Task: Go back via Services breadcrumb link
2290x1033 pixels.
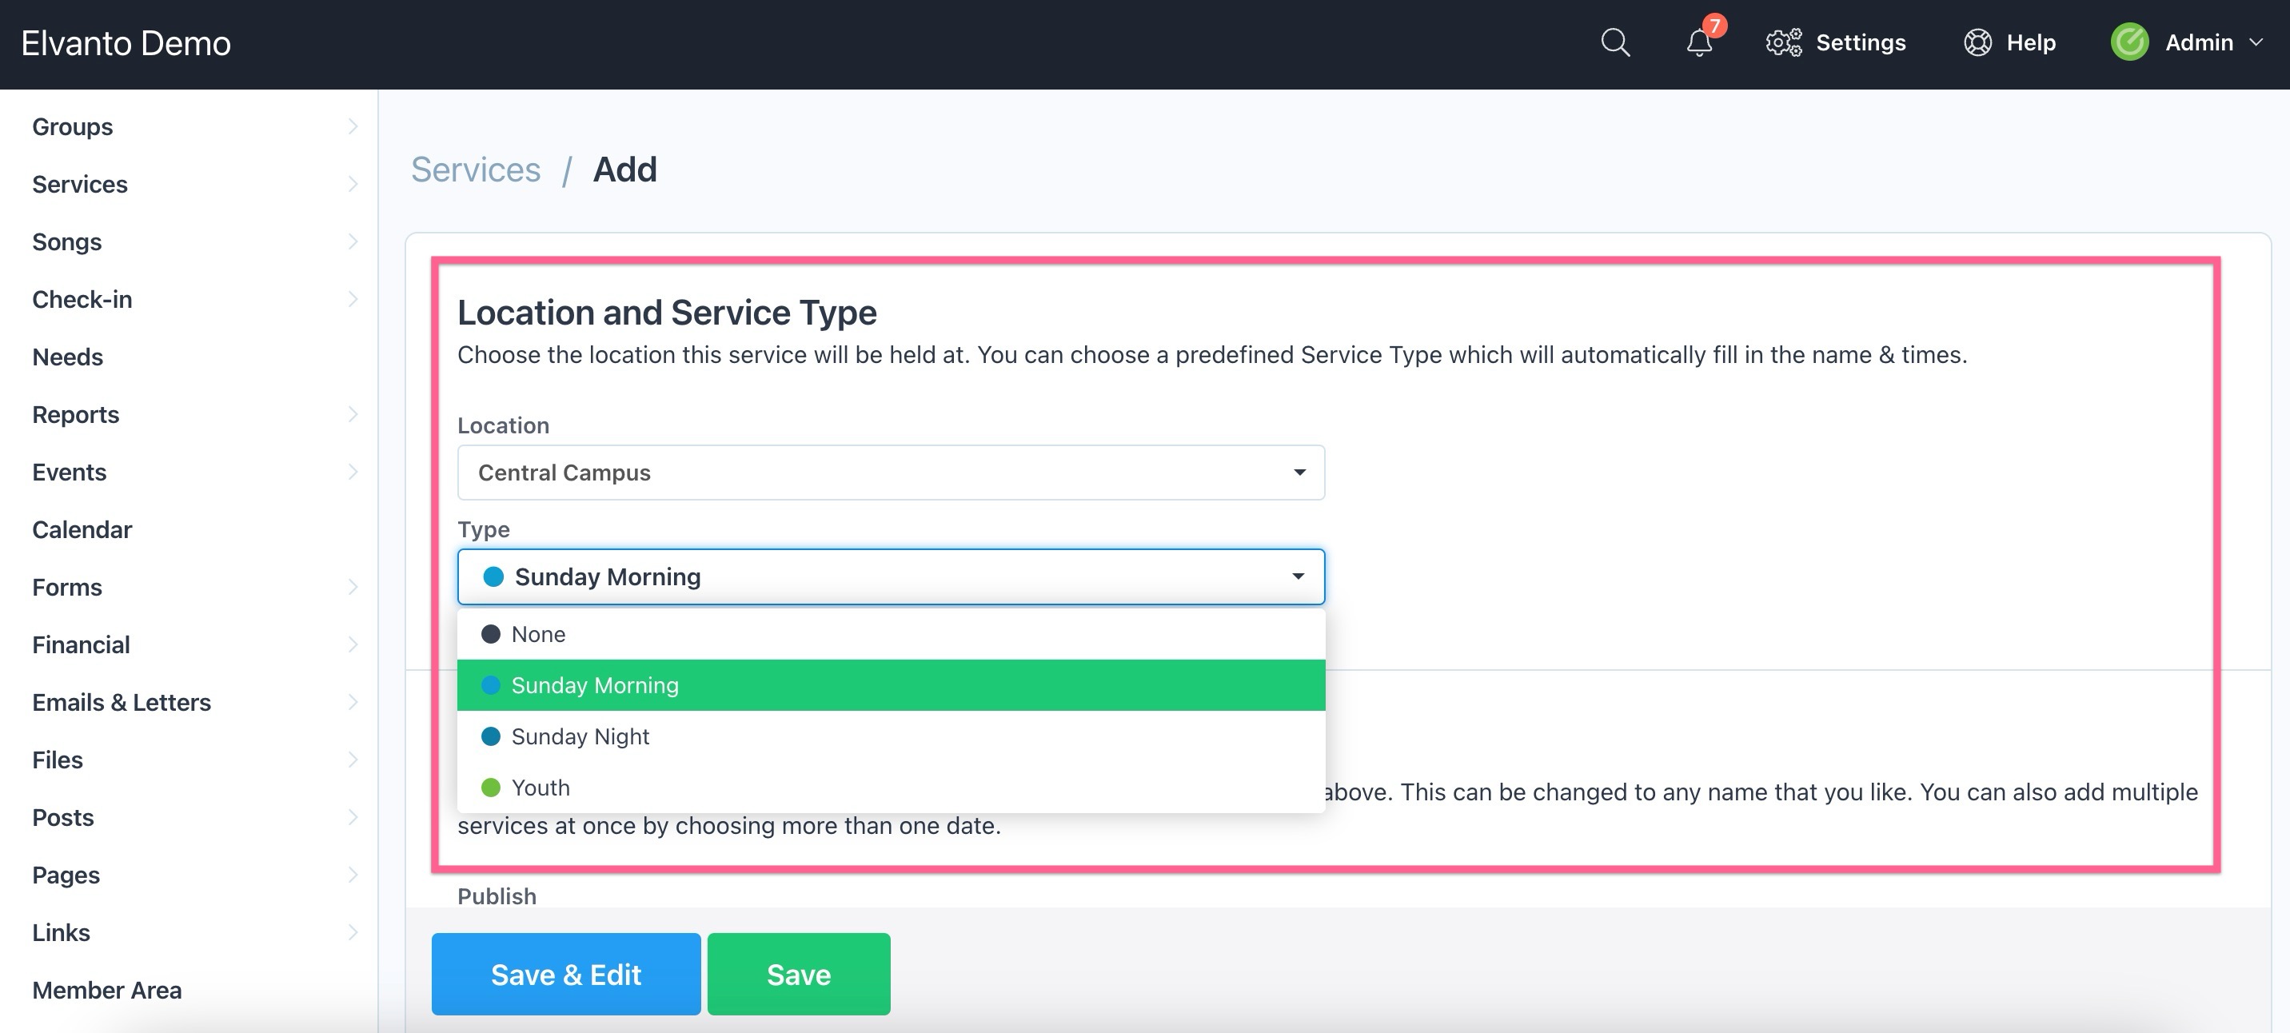Action: [476, 169]
